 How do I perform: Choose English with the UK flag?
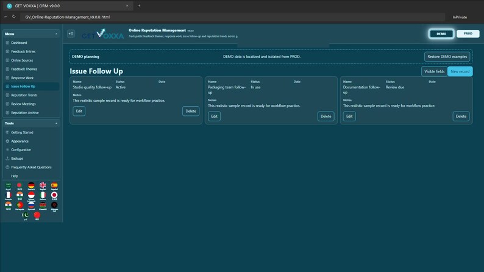tap(43, 186)
